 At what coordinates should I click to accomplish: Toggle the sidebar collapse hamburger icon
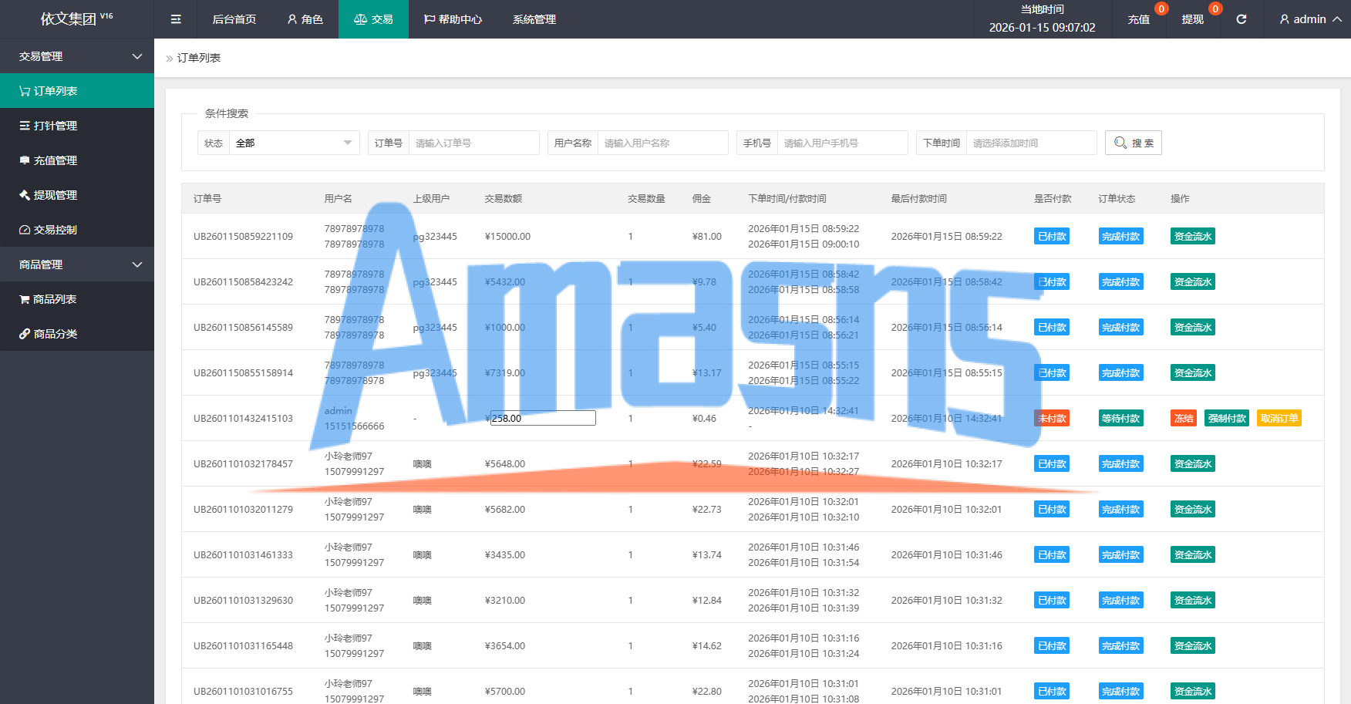[x=176, y=19]
